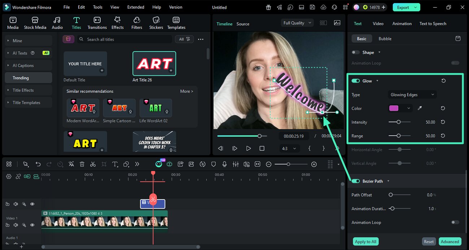The height and width of the screenshot is (250, 469).
Task: Select the Text tool in timeline toolbar
Action: click(115, 164)
